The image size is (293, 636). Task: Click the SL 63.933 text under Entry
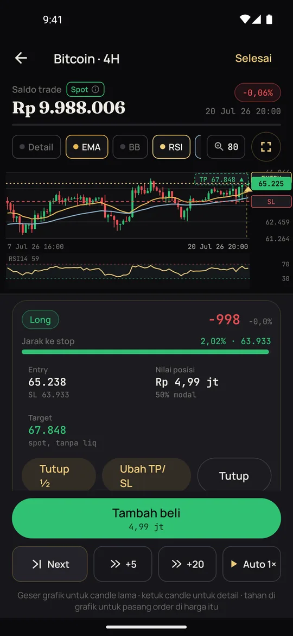(x=49, y=395)
